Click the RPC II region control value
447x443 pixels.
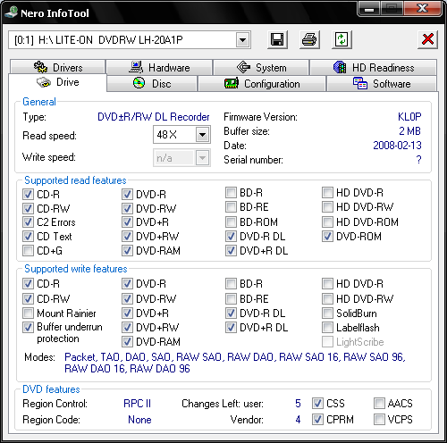[138, 404]
